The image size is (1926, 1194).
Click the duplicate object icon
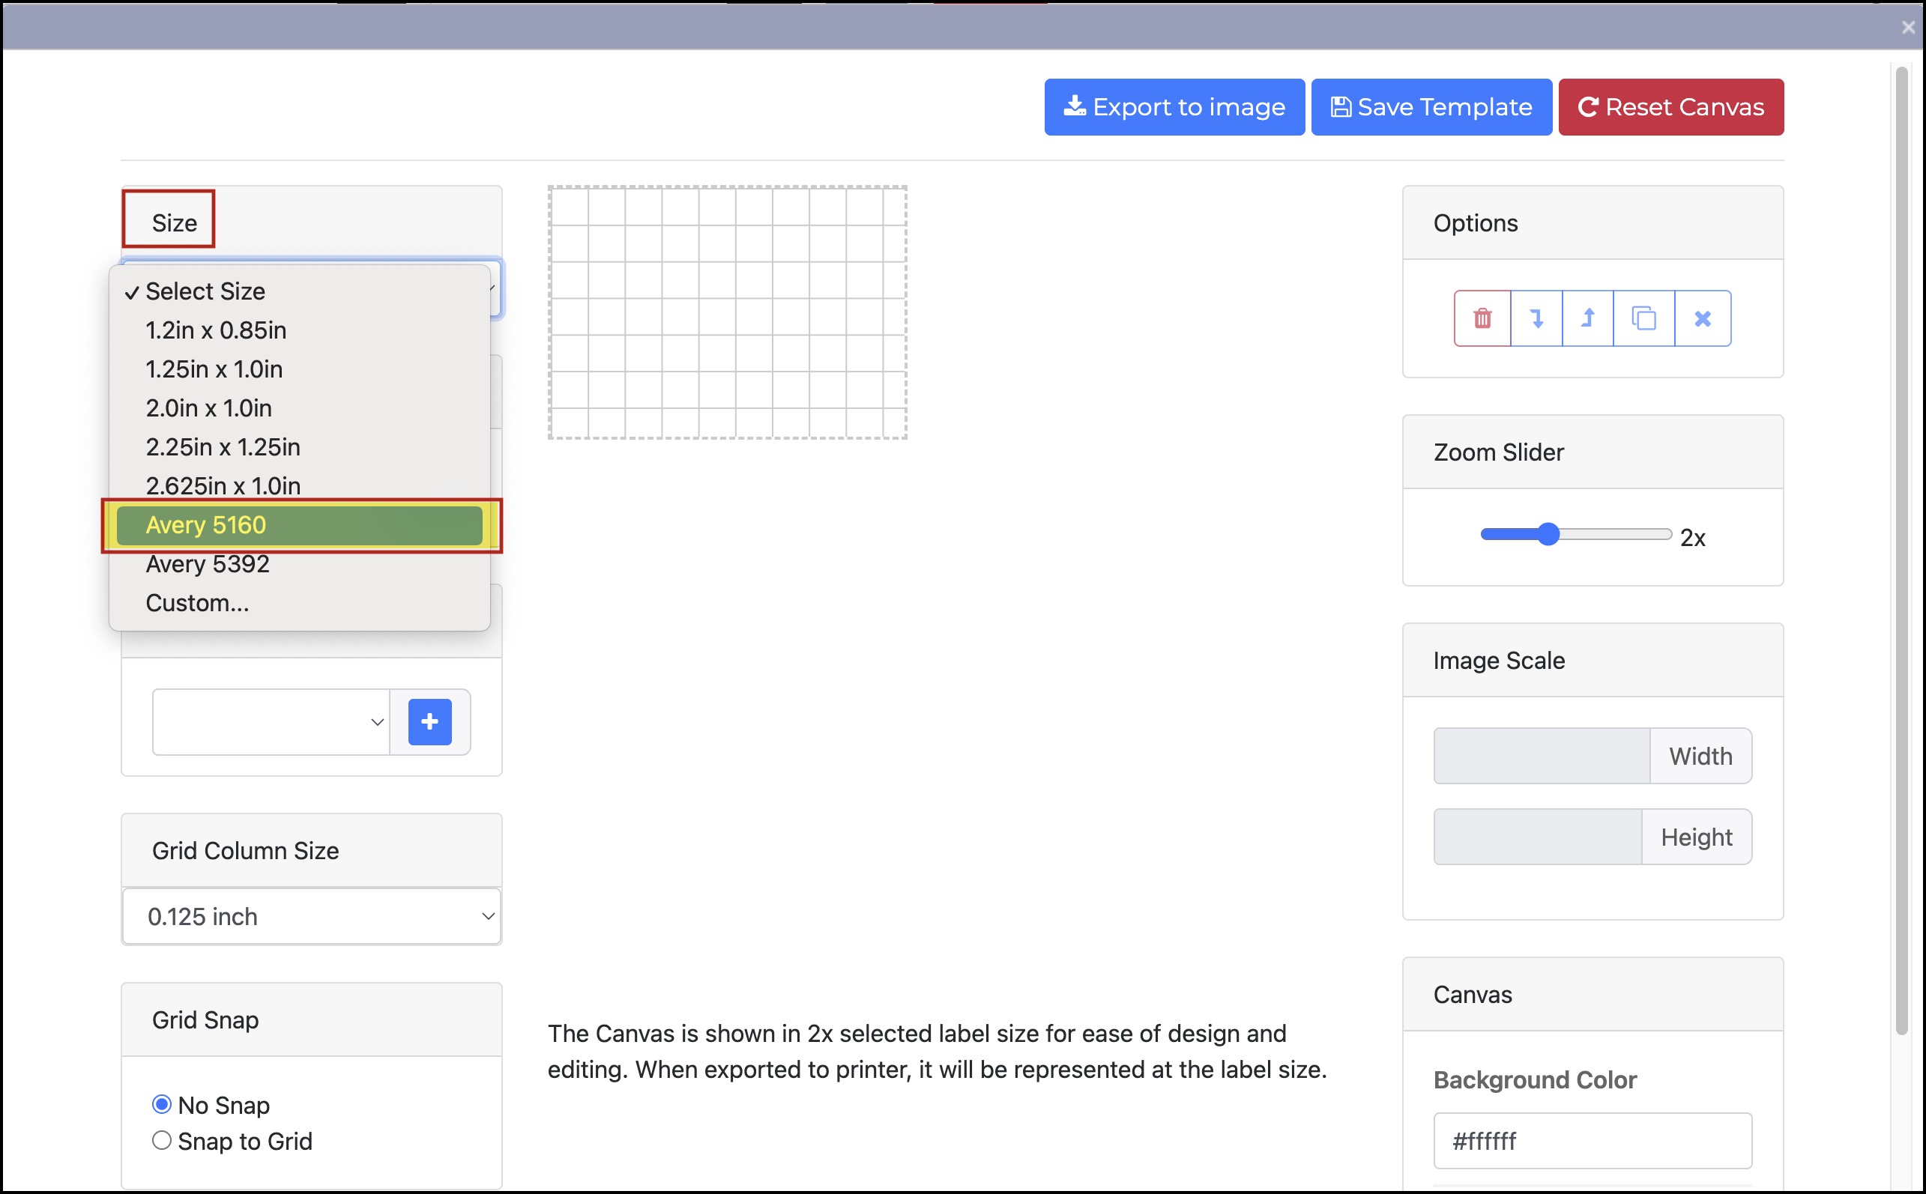(x=1643, y=318)
